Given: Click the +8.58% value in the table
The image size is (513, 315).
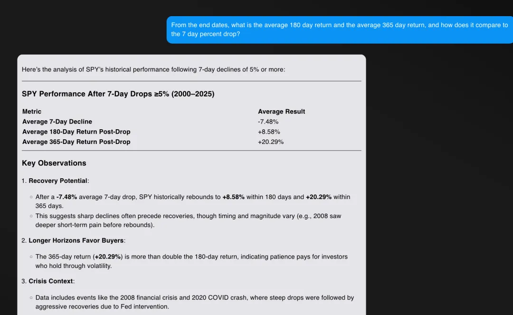Looking at the screenshot, I should [x=269, y=132].
